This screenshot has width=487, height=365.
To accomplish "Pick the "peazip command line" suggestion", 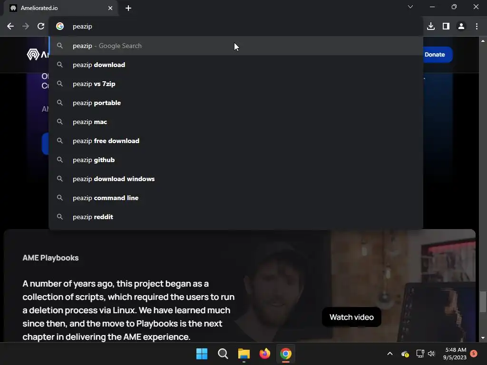I will [236, 198].
